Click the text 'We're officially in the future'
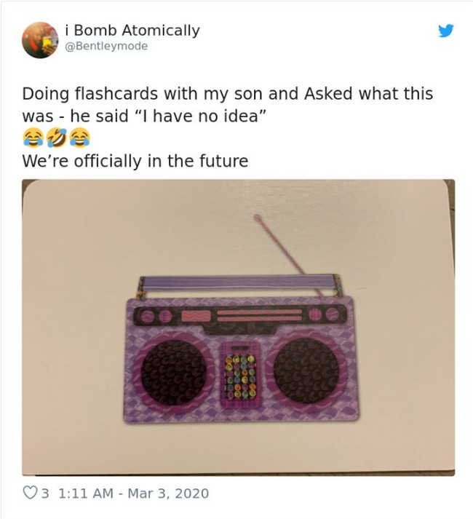 135,161
